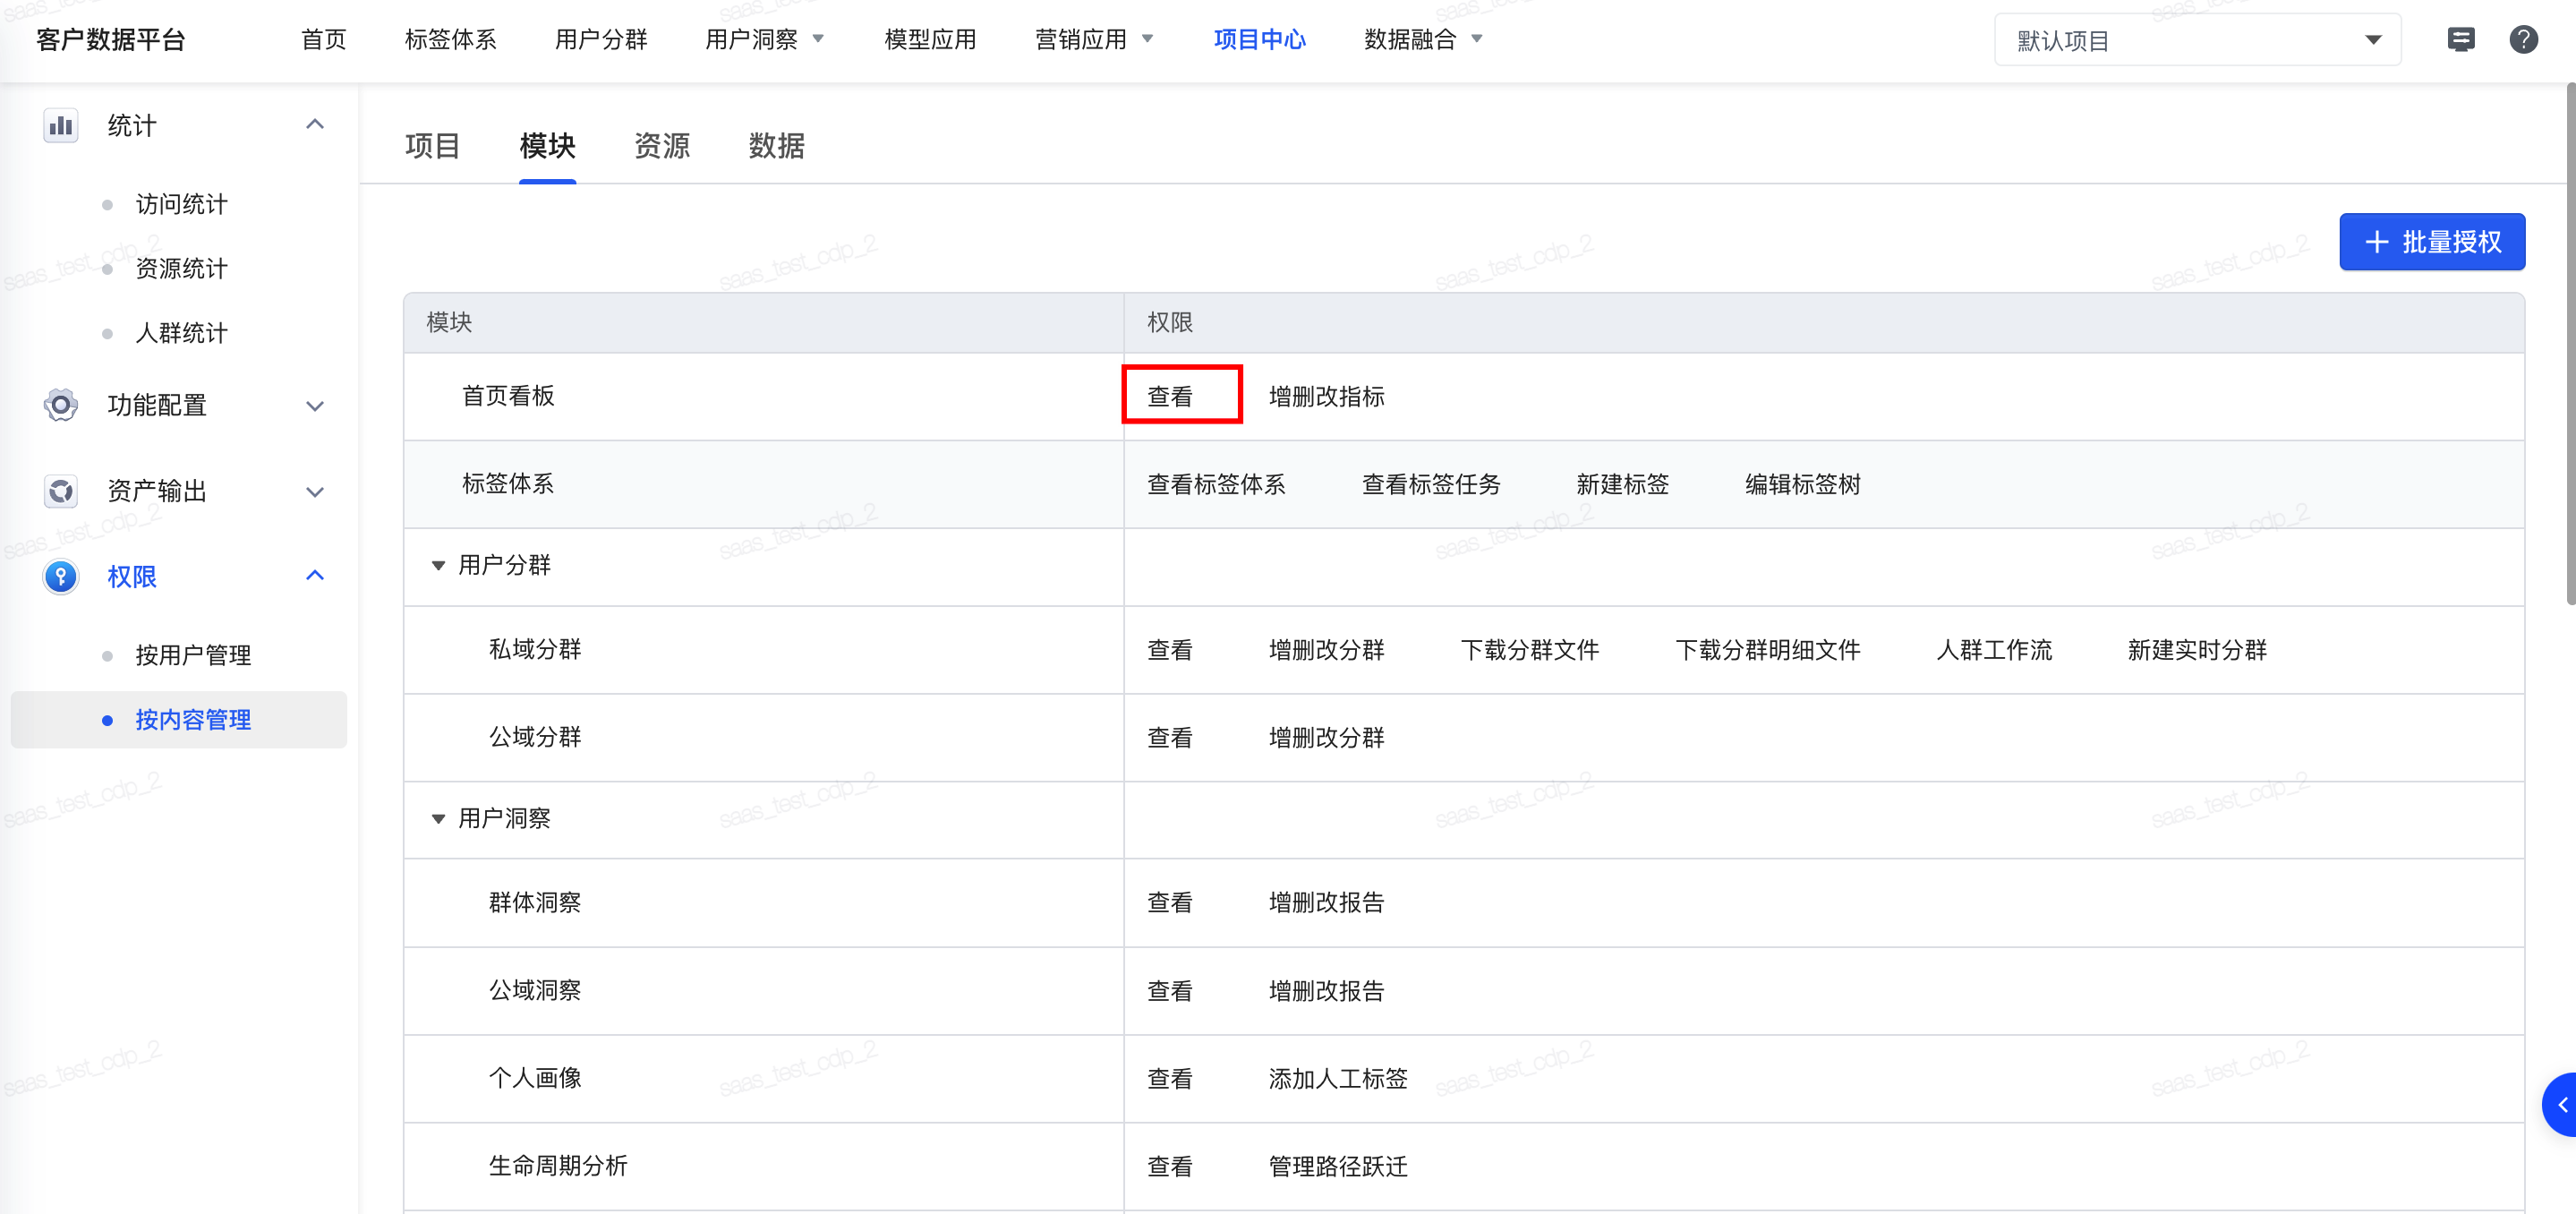Switch to the 数据 tab
The height and width of the screenshot is (1214, 2576).
pos(777,146)
